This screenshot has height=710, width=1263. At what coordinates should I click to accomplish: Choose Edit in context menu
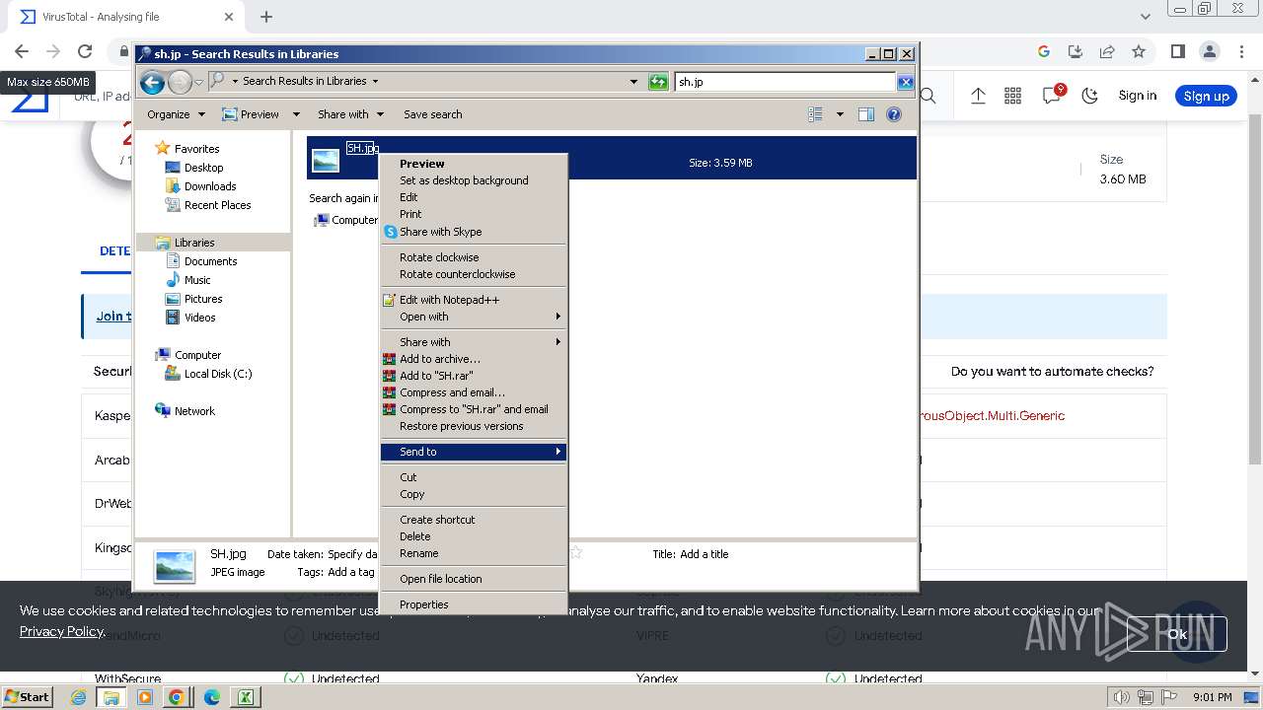[474, 197]
